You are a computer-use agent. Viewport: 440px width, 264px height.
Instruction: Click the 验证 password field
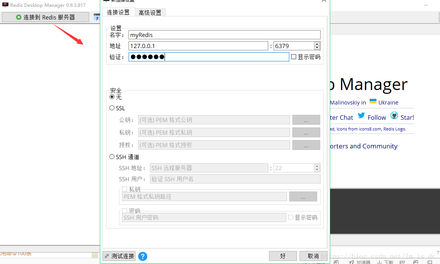click(209, 57)
